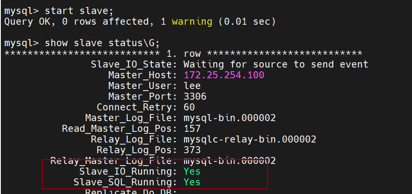The image size is (412, 194).
Task: Click the yellow 'warning' word
Action: tap(192, 22)
